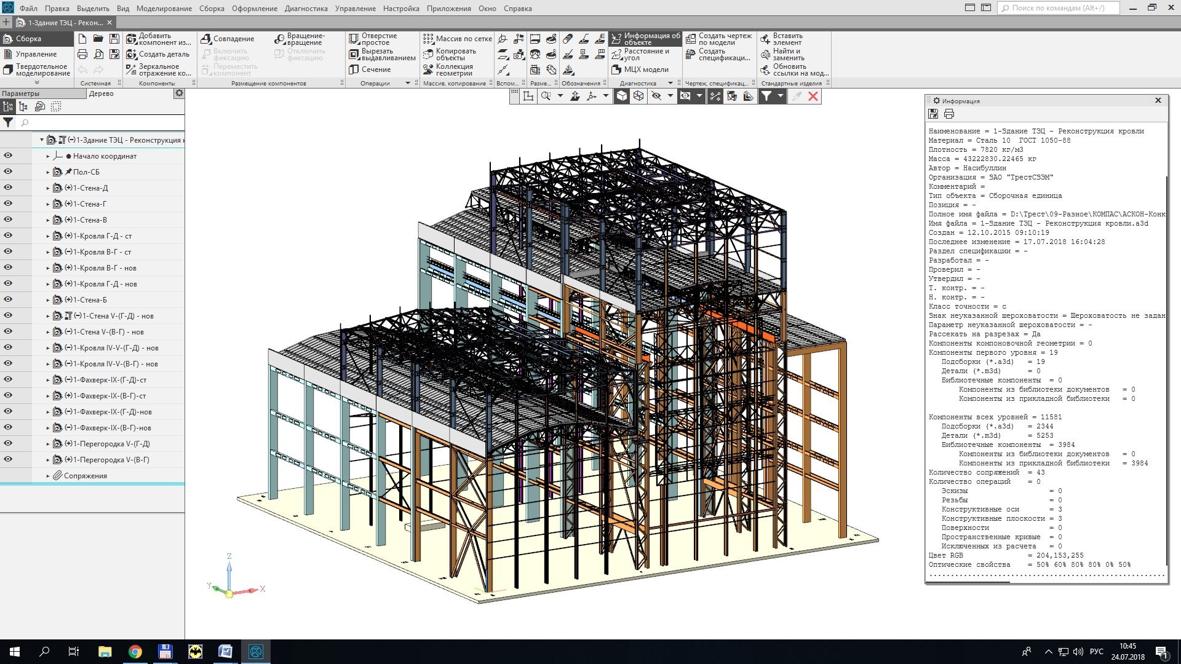Click the Сечение operation tool

click(370, 69)
